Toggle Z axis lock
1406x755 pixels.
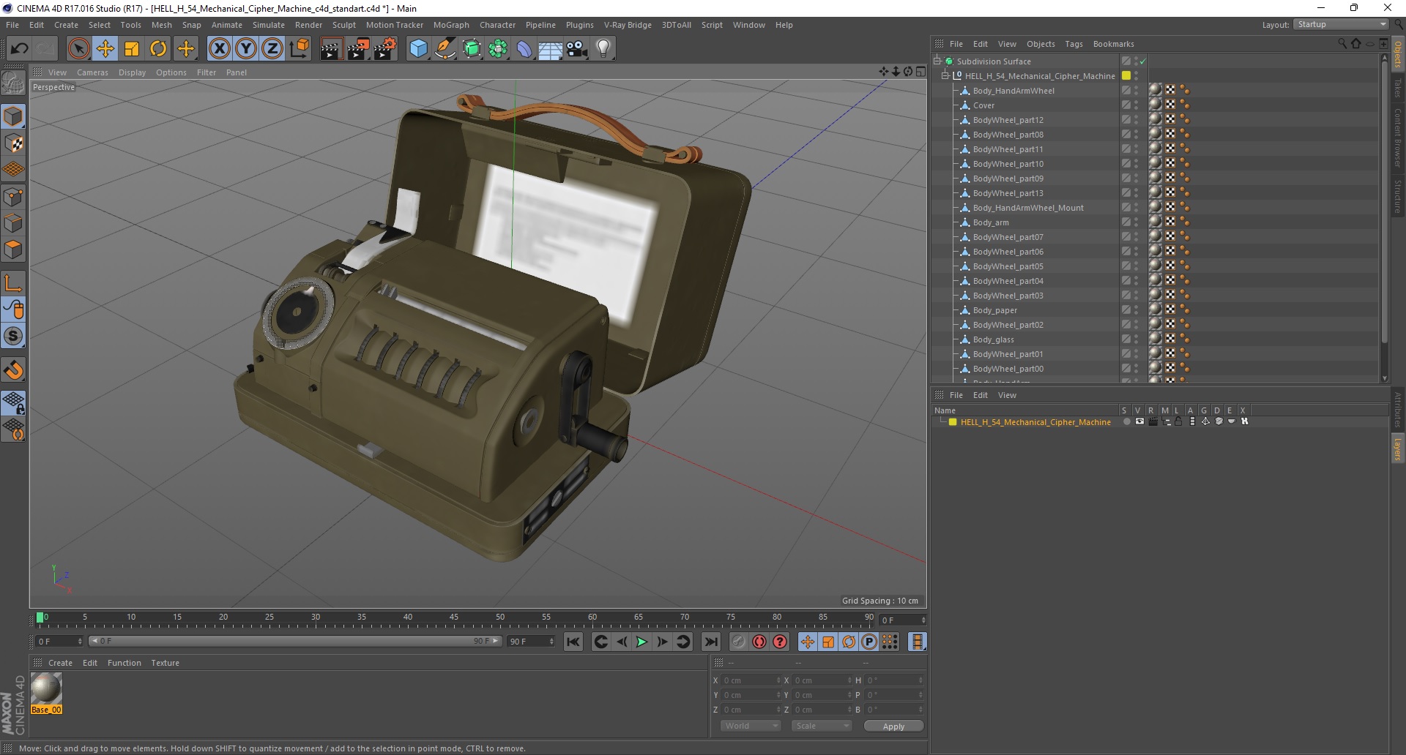(272, 49)
